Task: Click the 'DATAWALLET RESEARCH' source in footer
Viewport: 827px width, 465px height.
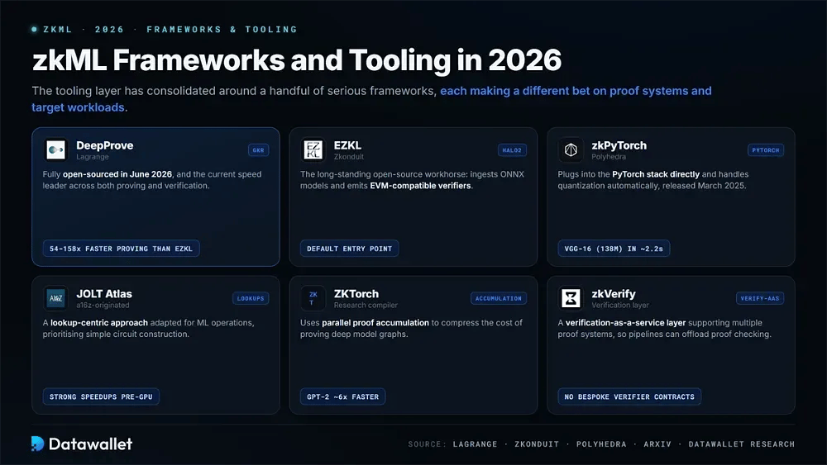Action: [x=742, y=444]
